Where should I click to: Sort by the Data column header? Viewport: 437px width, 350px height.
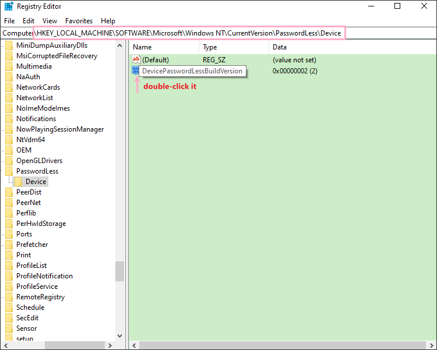pyautogui.click(x=353, y=47)
